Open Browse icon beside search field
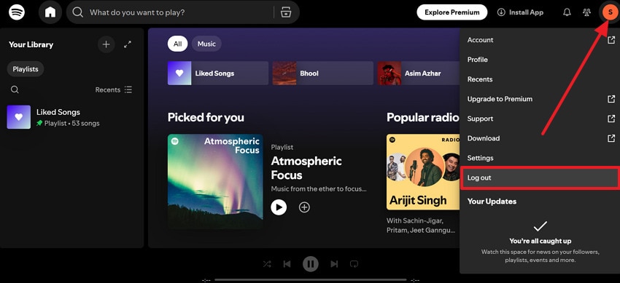Viewport: 620px width, 283px height. coord(286,12)
